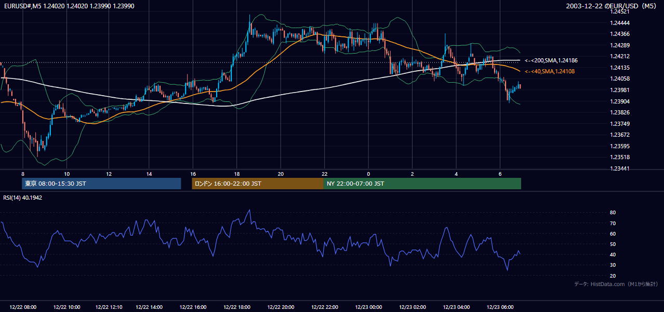Click the 12/22 16:00 bottom time label
The width and height of the screenshot is (664, 312).
point(193,307)
